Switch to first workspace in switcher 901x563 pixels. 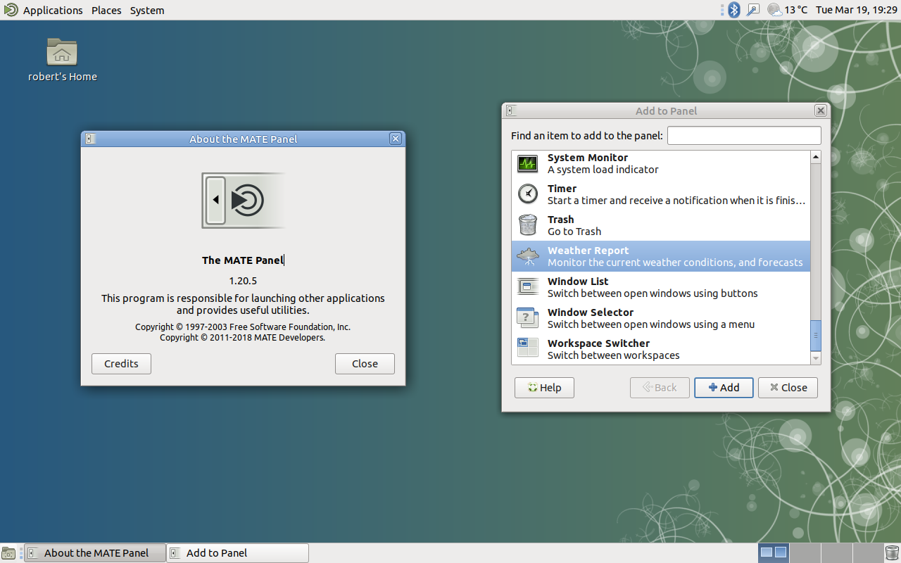(x=773, y=553)
